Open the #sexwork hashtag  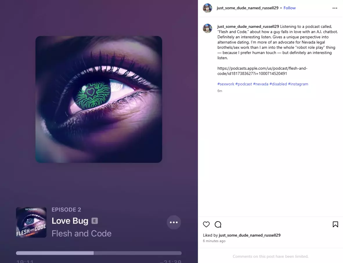[226, 84]
